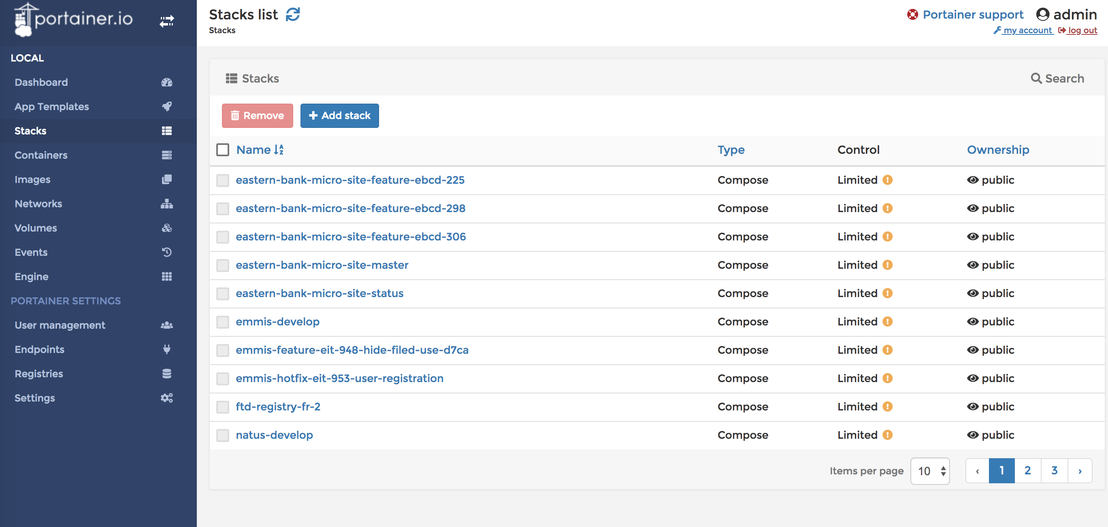This screenshot has width=1108, height=527.
Task: Collapse the sidebar with the double-arrow icon
Action: pos(167,21)
